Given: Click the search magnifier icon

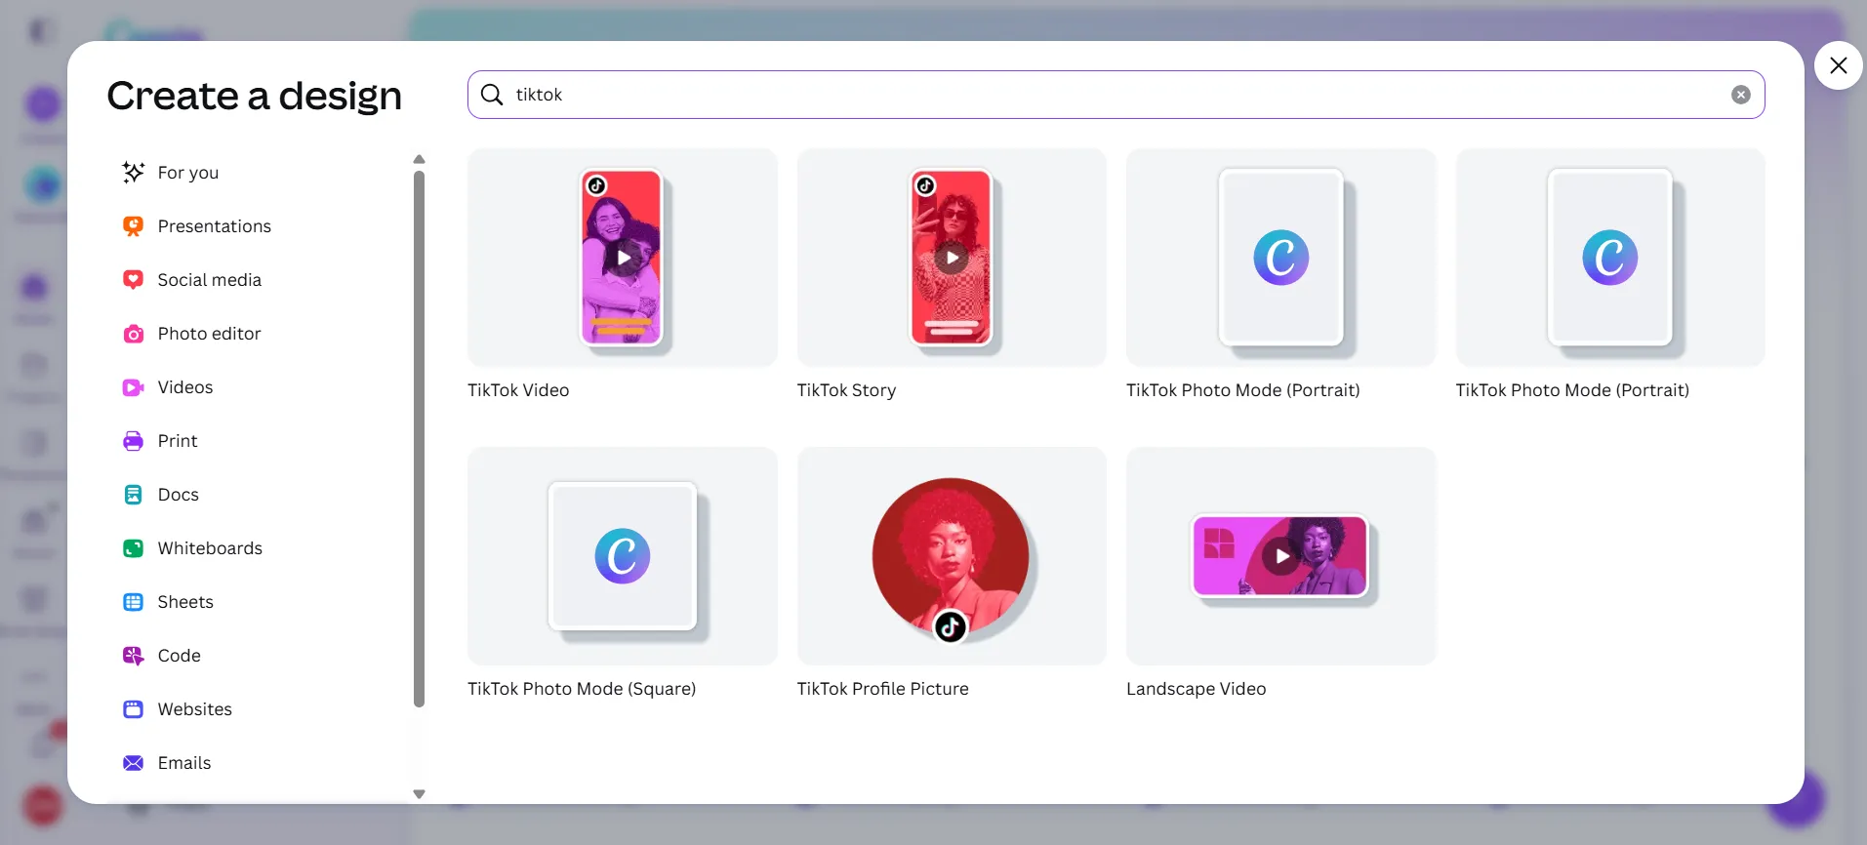Looking at the screenshot, I should (x=492, y=95).
